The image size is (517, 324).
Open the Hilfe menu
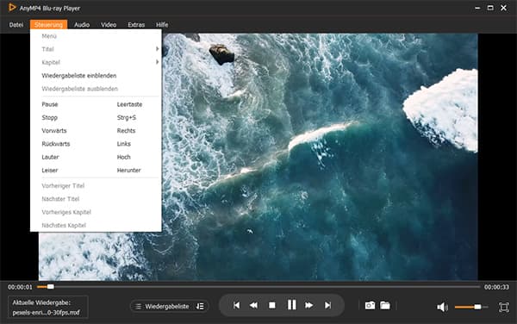click(x=162, y=25)
